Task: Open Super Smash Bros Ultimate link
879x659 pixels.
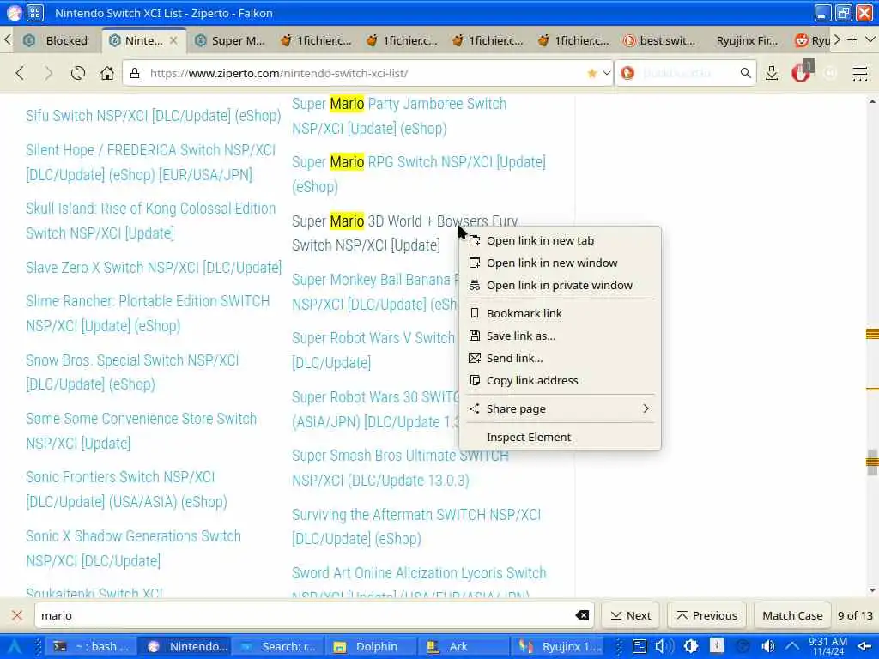Action: (x=400, y=468)
